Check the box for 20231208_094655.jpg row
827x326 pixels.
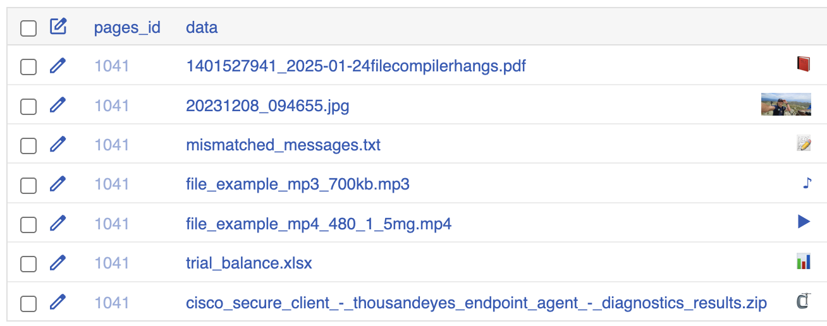[28, 107]
